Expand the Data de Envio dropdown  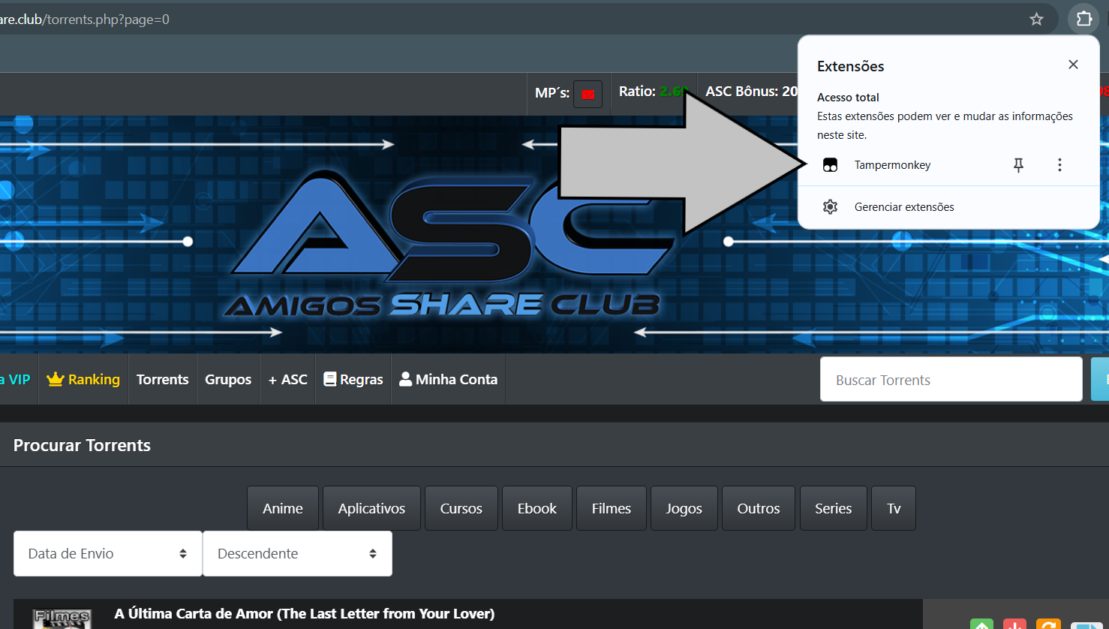click(108, 553)
